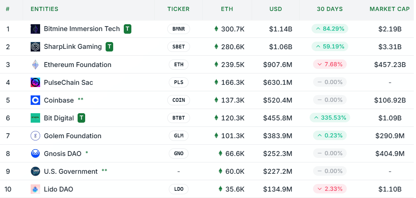Image resolution: width=416 pixels, height=198 pixels.
Task: Click the Ethereum Foundation diamond logo
Action: pos(35,65)
